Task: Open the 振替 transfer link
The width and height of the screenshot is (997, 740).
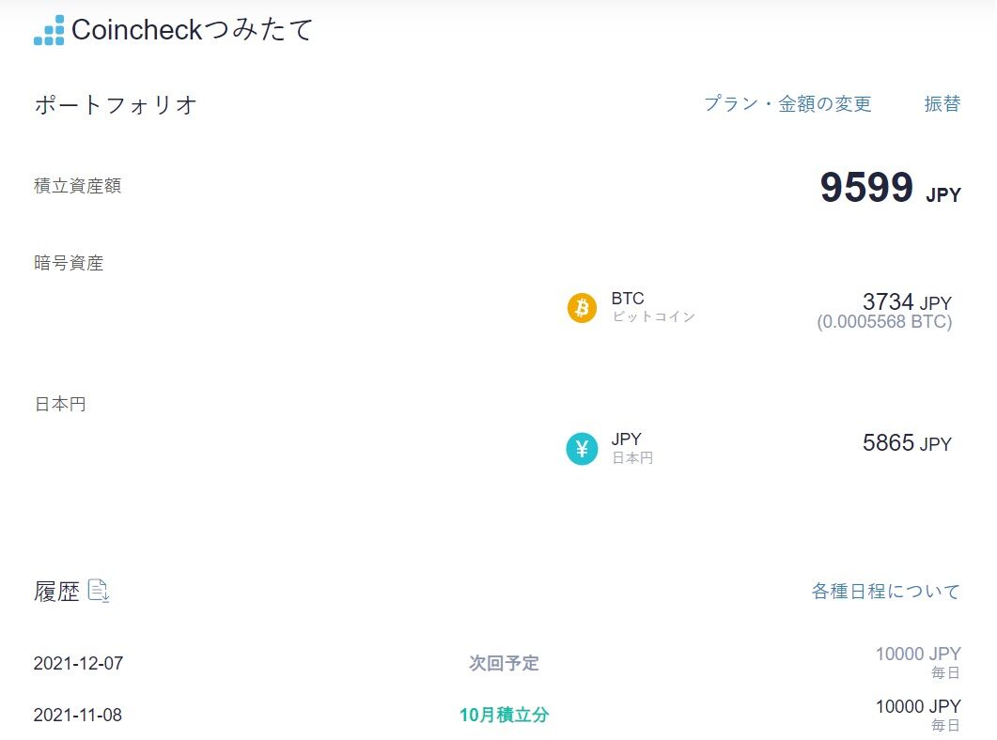Action: (942, 104)
